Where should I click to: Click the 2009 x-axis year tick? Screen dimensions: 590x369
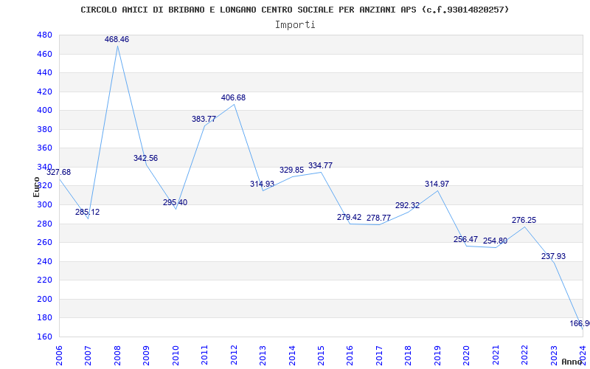click(146, 355)
